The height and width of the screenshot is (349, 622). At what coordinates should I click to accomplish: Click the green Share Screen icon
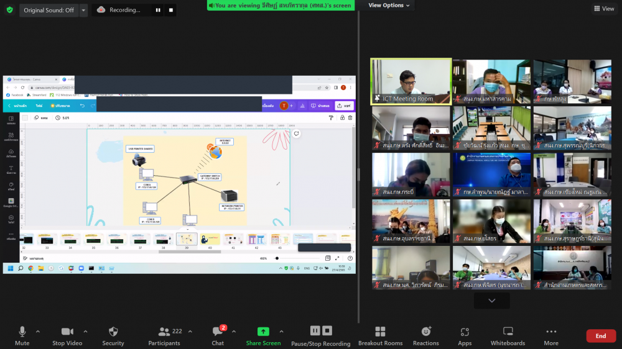(263, 332)
